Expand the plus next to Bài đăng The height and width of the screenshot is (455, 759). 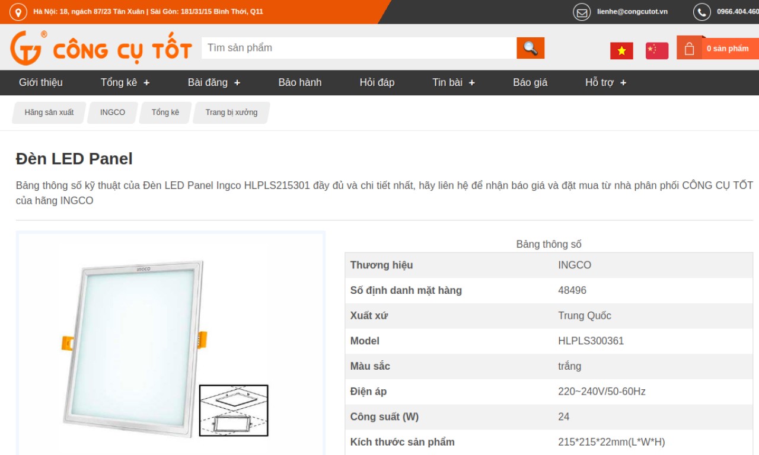tap(237, 83)
